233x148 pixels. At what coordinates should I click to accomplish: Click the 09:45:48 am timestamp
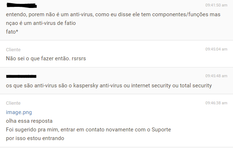pos(216,76)
